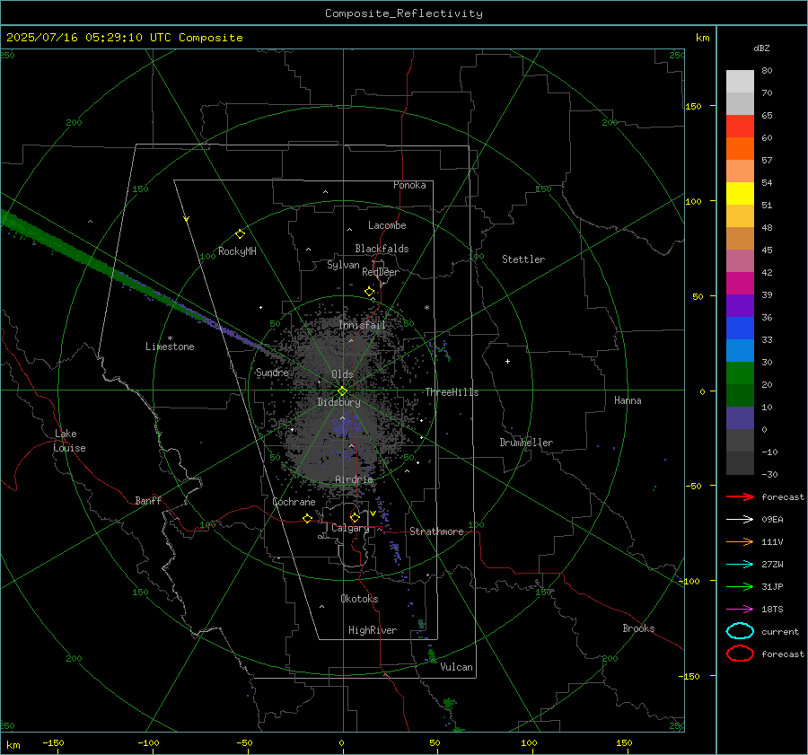Select the orange 111V arrow legend icon

pyautogui.click(x=740, y=541)
